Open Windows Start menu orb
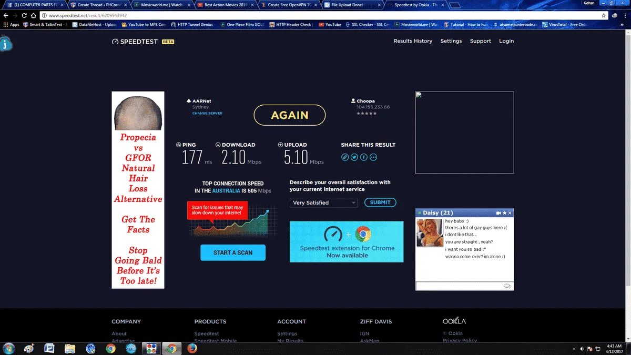This screenshot has width=631, height=355. [8, 348]
